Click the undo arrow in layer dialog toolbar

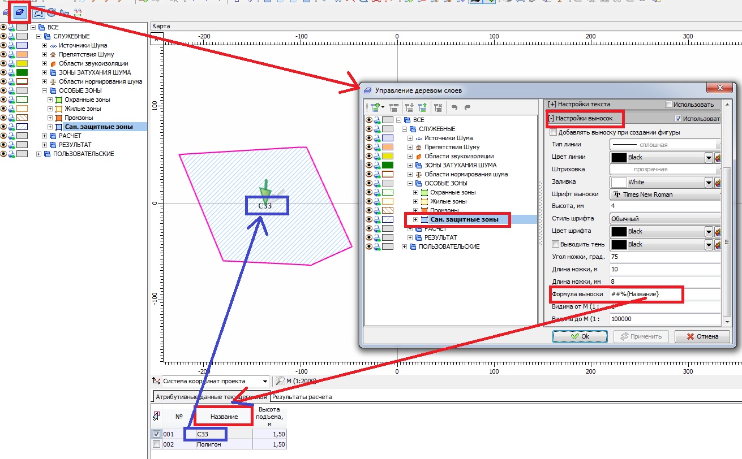454,107
